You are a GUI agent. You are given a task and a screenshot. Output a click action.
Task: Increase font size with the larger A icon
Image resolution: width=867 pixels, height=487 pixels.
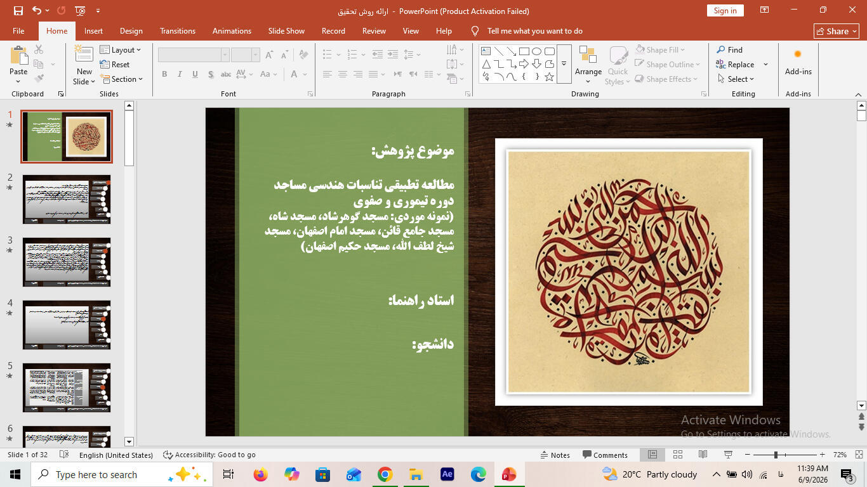coord(269,55)
